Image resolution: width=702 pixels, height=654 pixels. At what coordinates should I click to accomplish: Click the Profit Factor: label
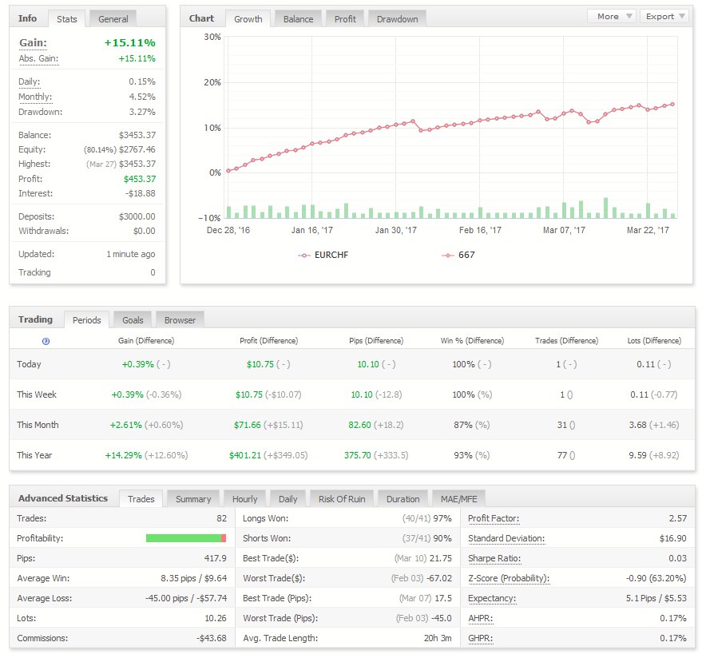click(494, 518)
